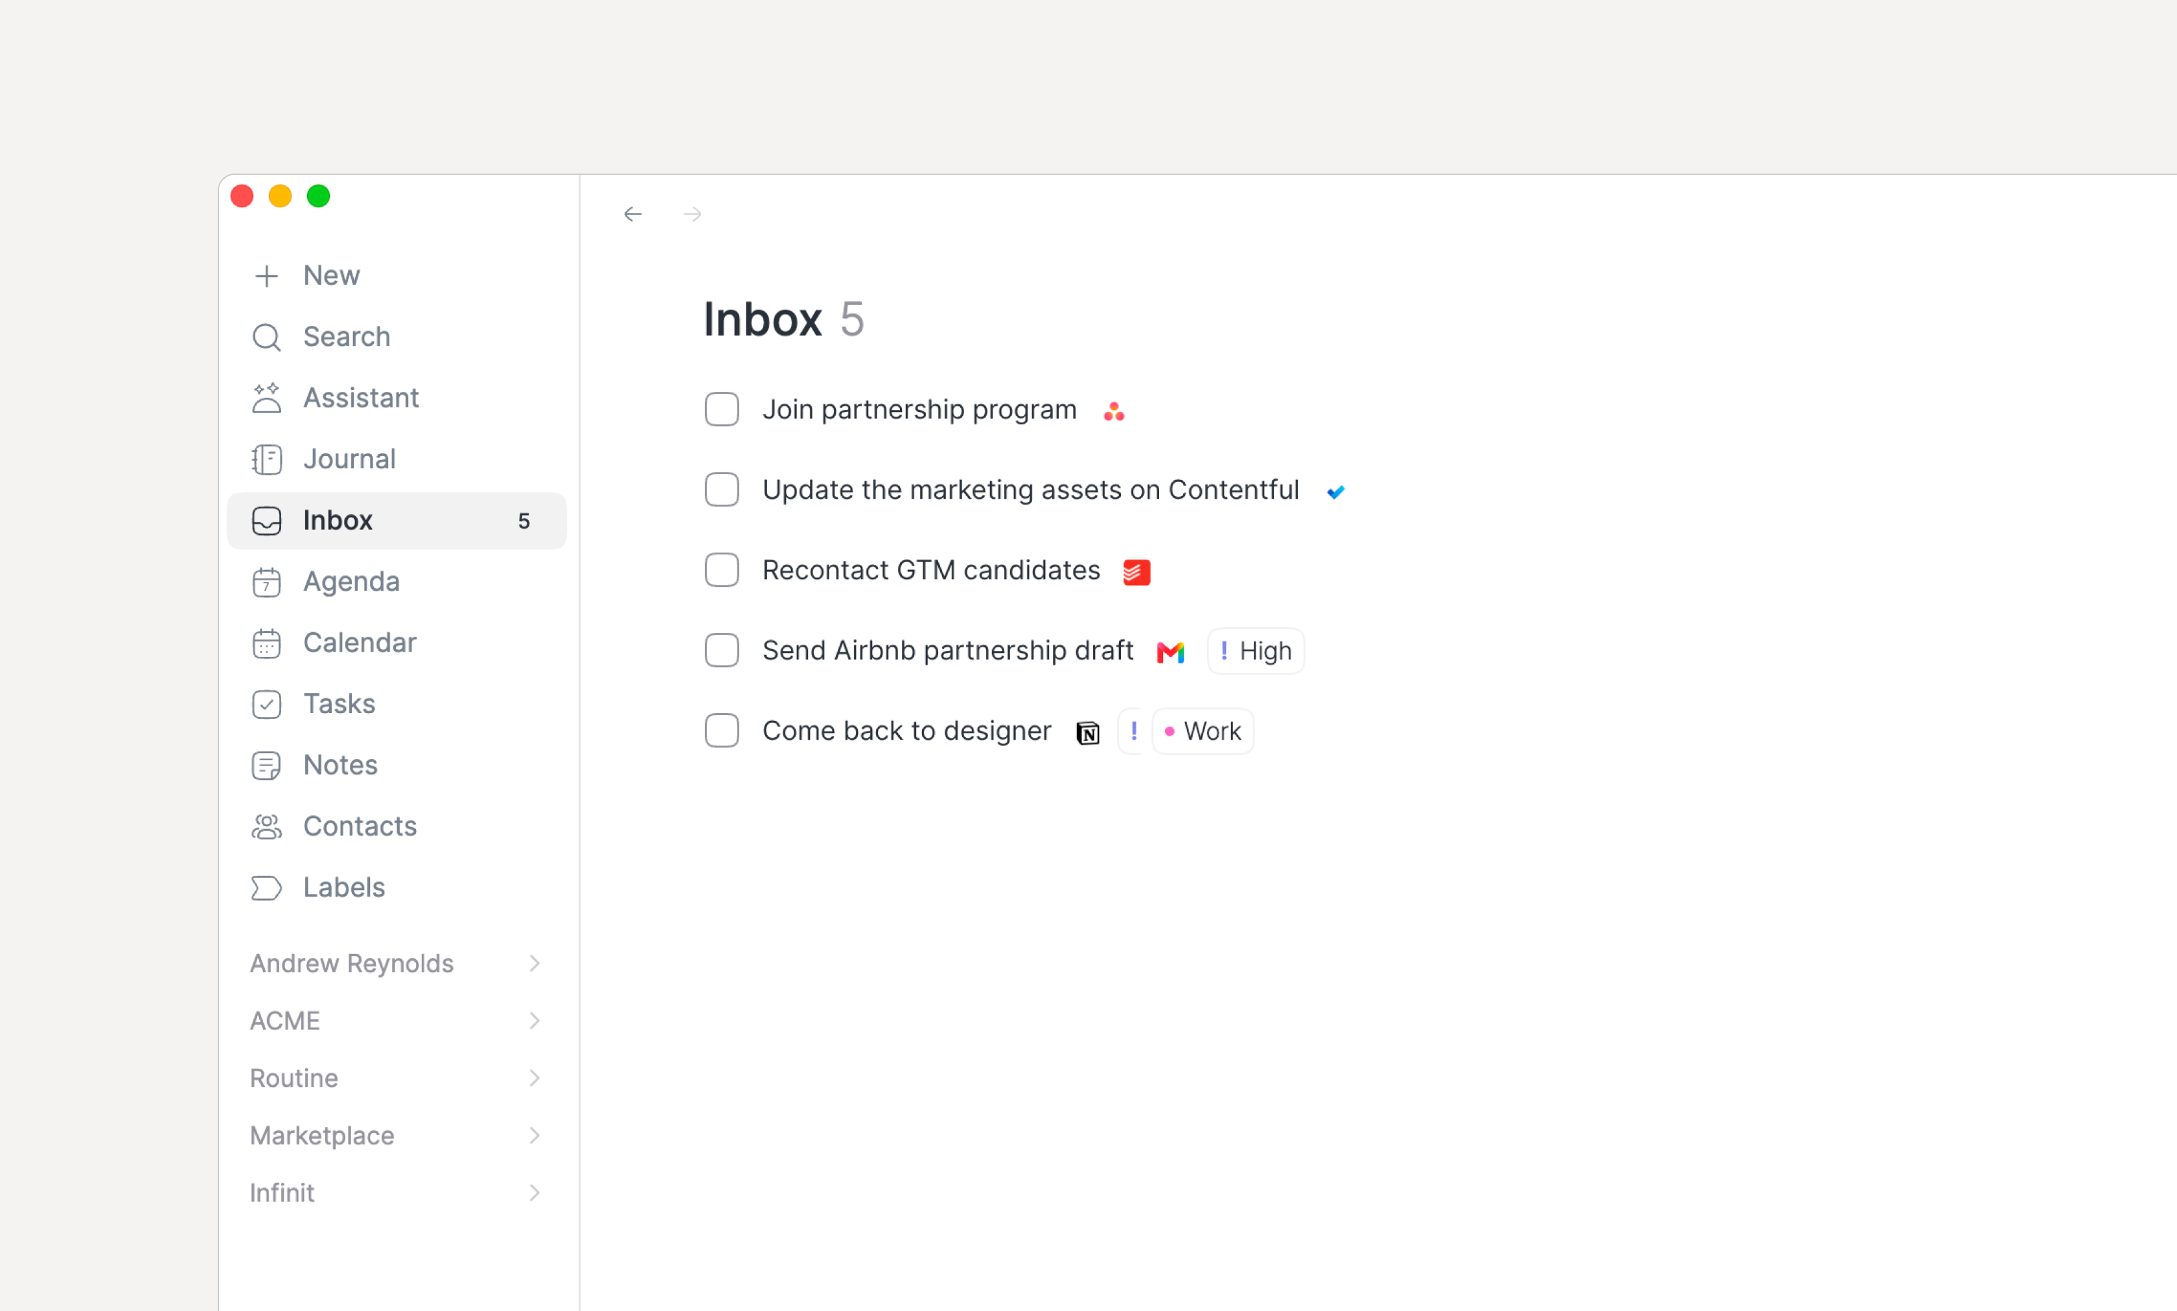Click the 'Recontact GTM candidates' task text
The image size is (2177, 1311).
pyautogui.click(x=931, y=570)
